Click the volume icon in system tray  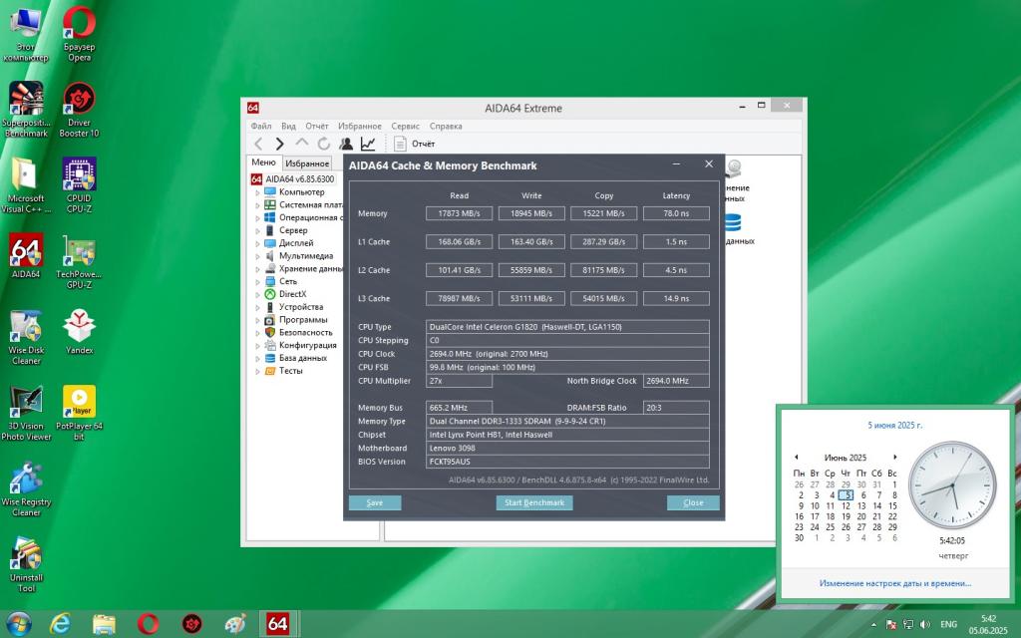pyautogui.click(x=925, y=624)
